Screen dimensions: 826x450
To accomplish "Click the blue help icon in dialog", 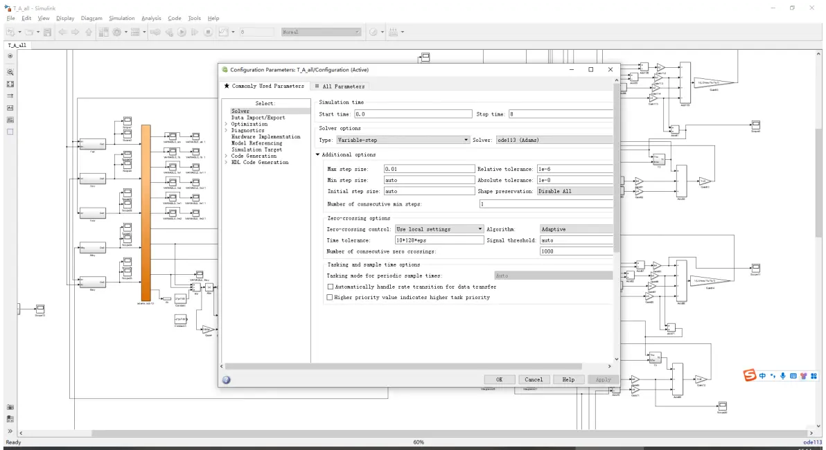I will 227,379.
